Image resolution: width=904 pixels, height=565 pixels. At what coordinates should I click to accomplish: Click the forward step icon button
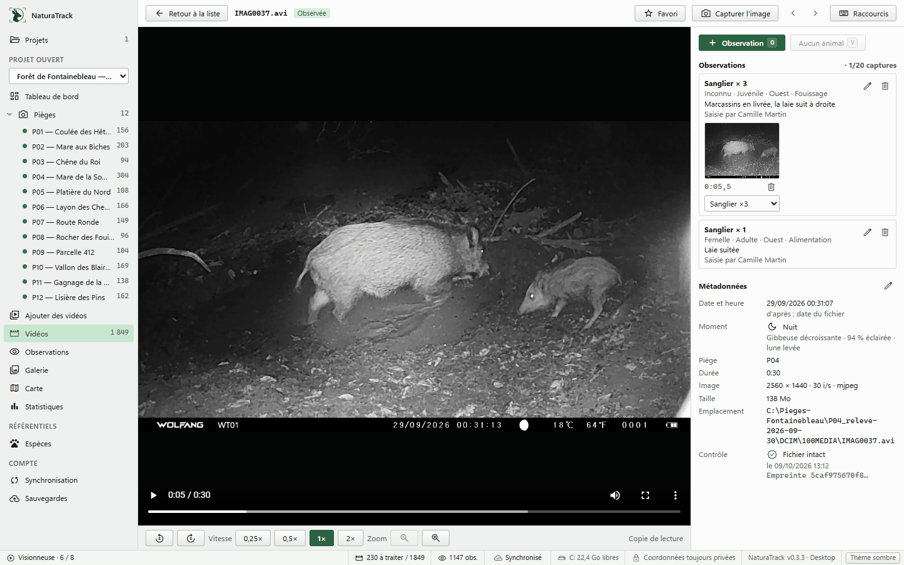click(191, 538)
